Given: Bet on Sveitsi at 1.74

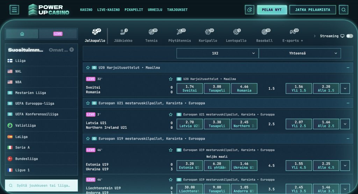Looking at the screenshot, I should click(189, 88).
